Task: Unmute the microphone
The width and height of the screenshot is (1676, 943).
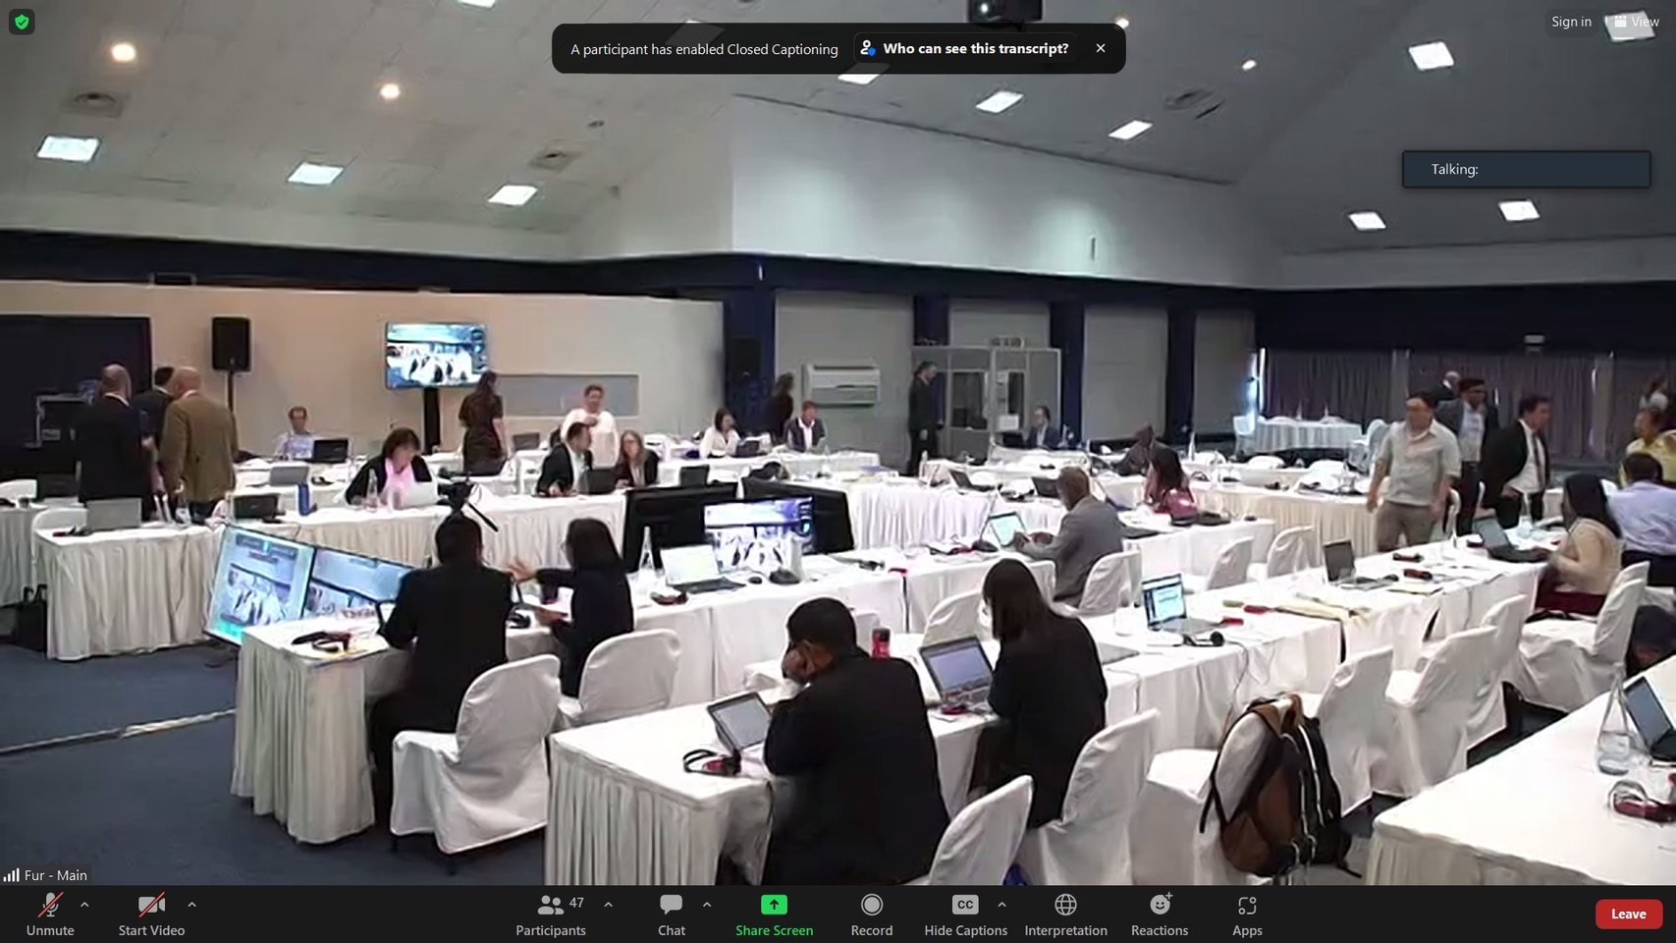Action: coord(50,914)
